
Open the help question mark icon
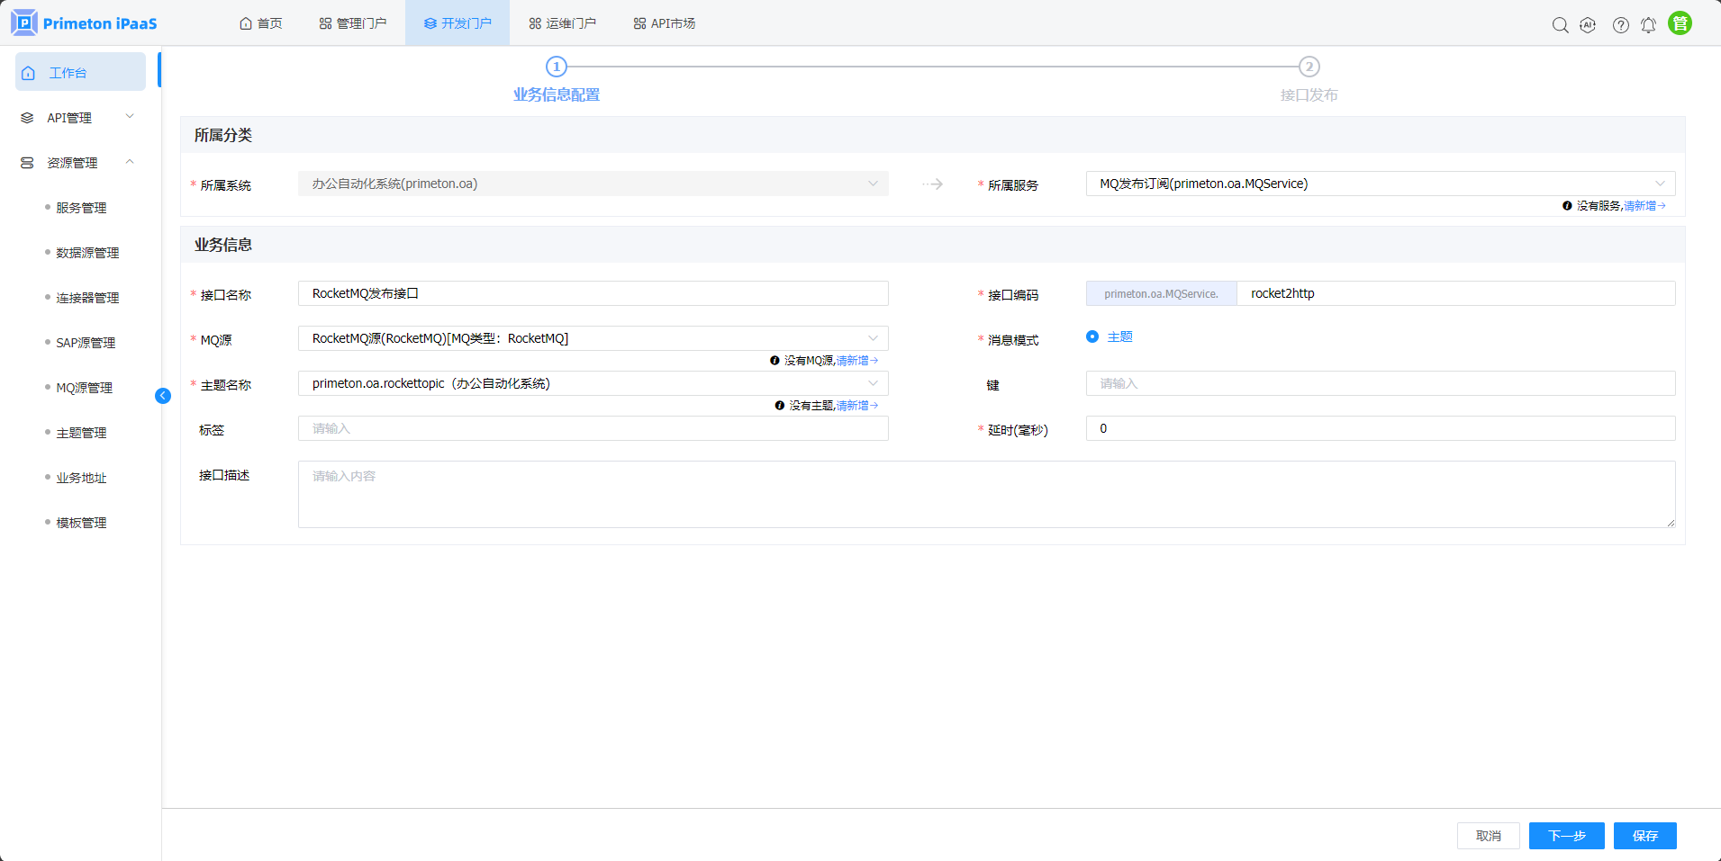point(1620,25)
